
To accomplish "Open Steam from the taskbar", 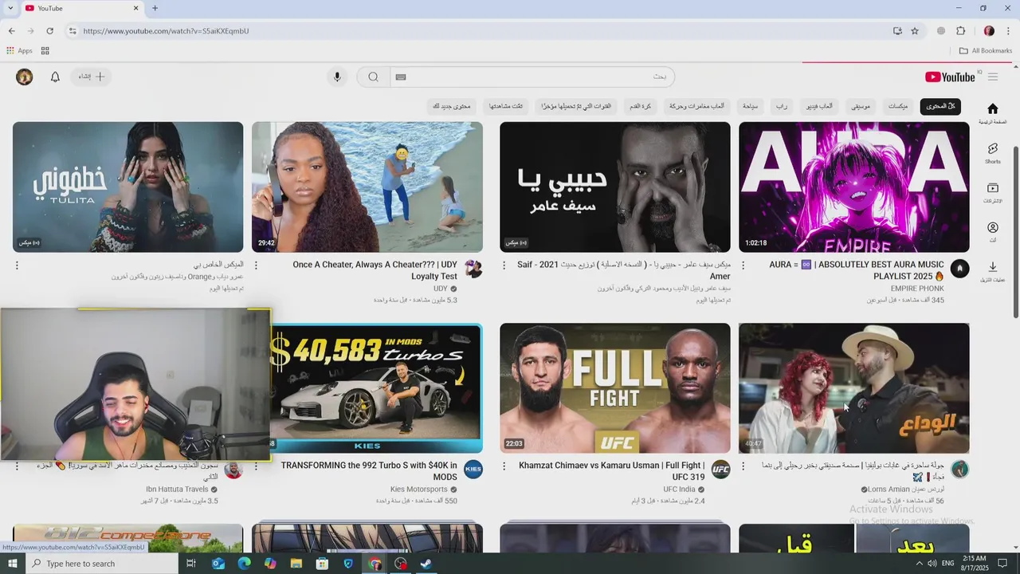I will [426, 564].
